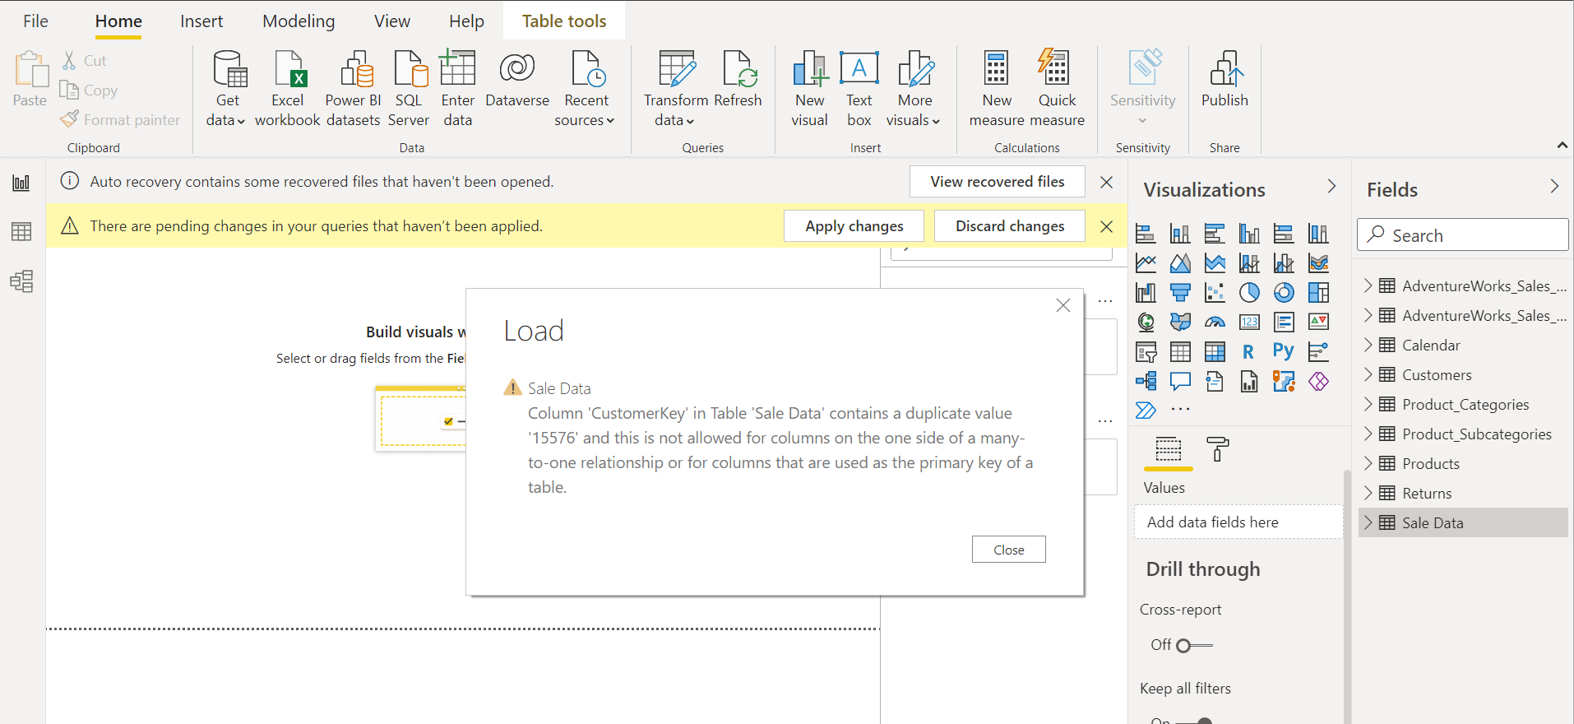Image resolution: width=1574 pixels, height=724 pixels.
Task: Select the Card 123 visual
Action: coord(1249,323)
